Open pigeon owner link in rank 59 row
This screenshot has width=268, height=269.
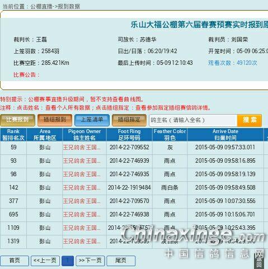pyautogui.click(x=82, y=148)
